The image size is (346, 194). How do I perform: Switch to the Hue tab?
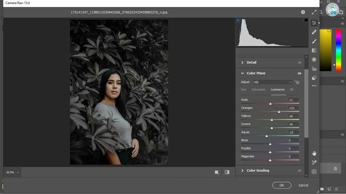pyautogui.click(x=243, y=89)
